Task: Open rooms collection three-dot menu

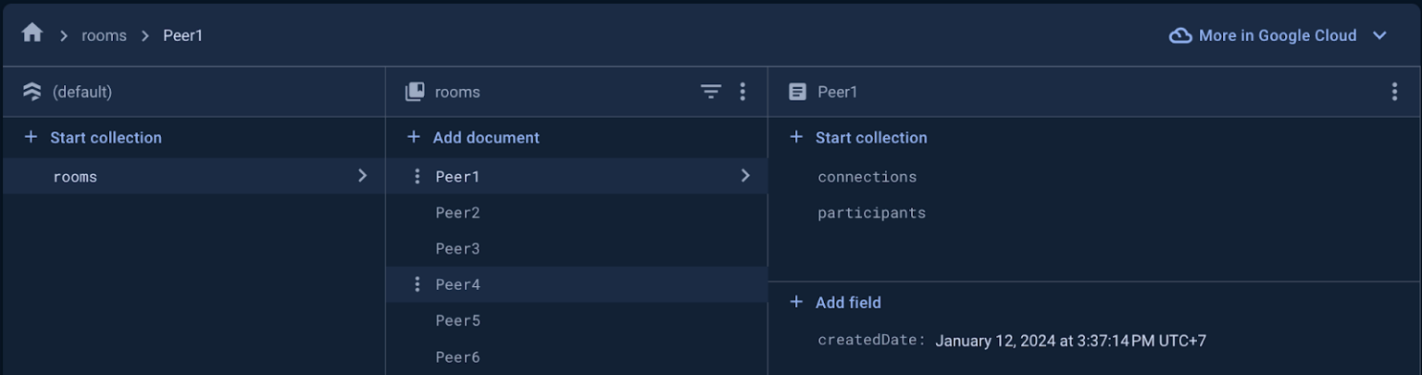Action: point(742,92)
